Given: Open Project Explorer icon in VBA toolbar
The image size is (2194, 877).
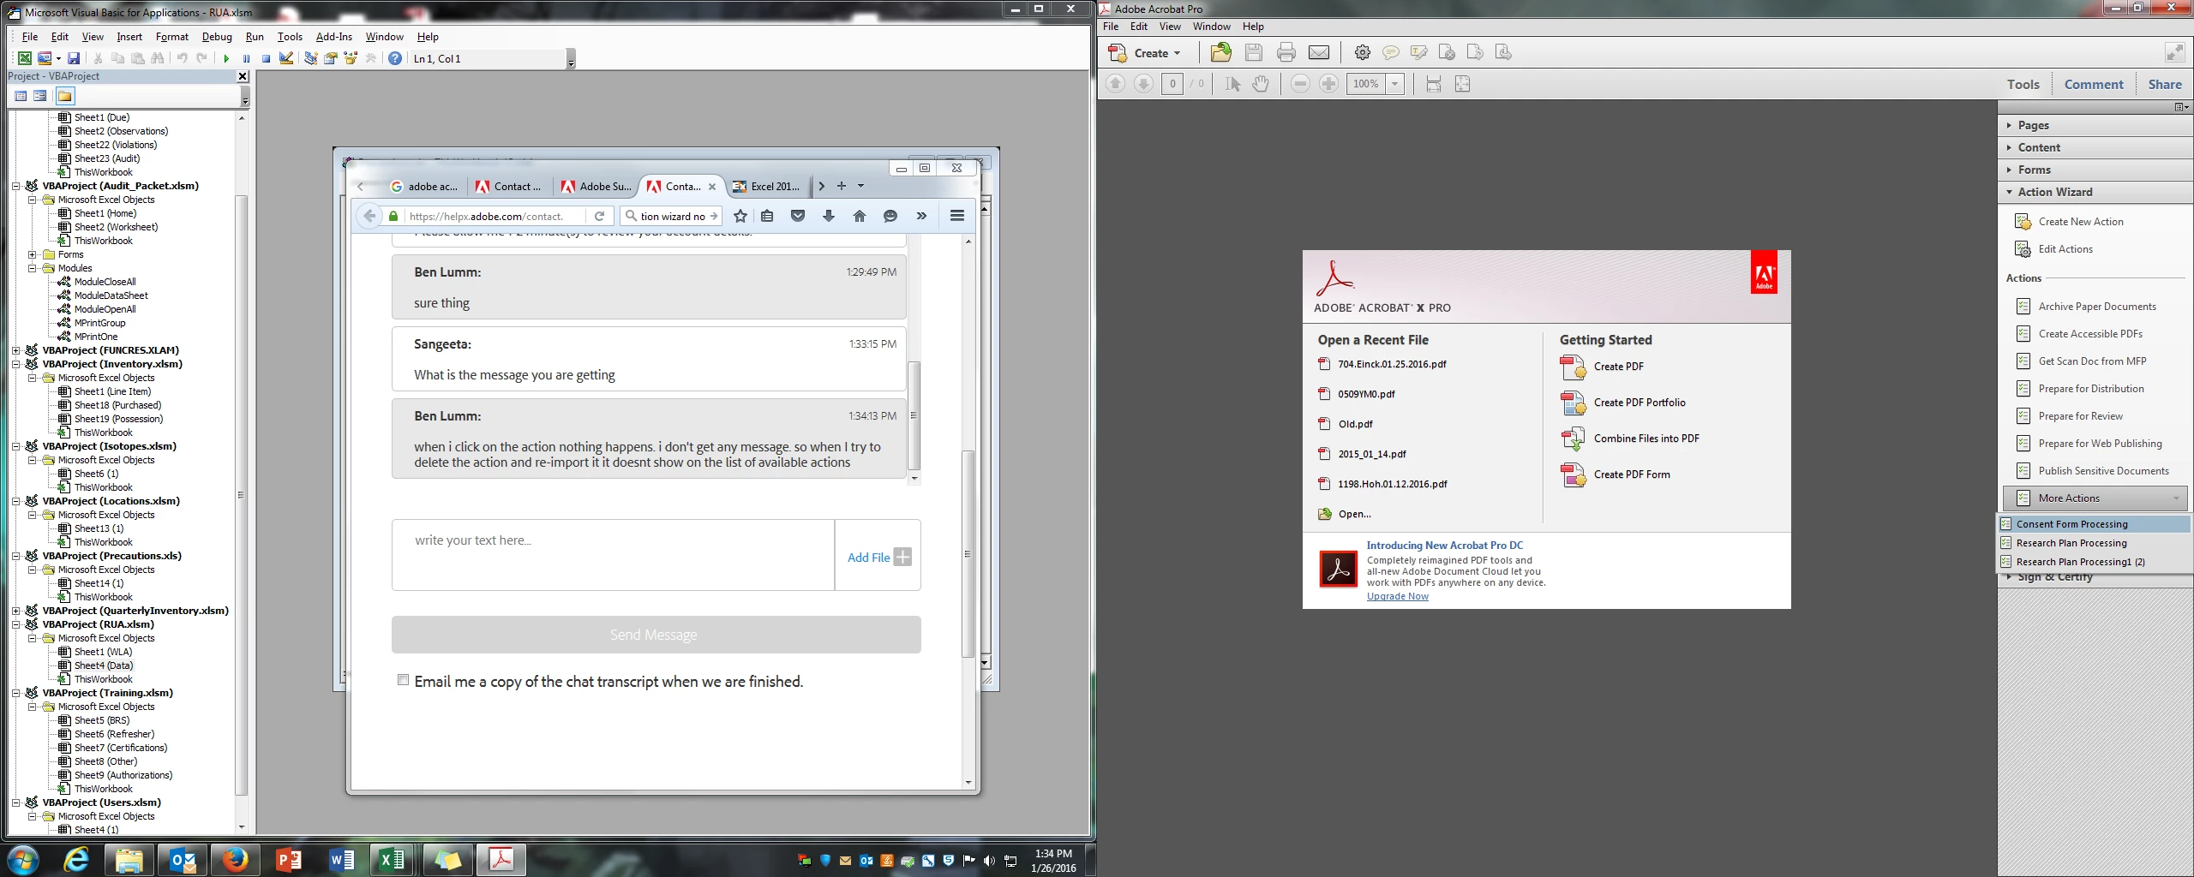Looking at the screenshot, I should pyautogui.click(x=310, y=58).
